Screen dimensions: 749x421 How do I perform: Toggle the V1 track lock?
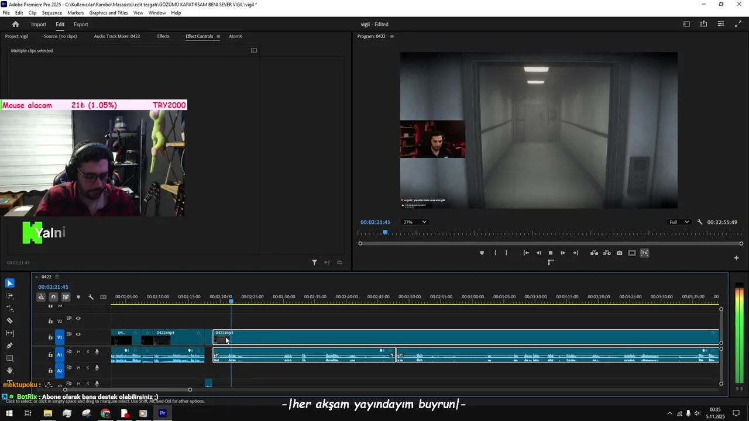point(50,337)
